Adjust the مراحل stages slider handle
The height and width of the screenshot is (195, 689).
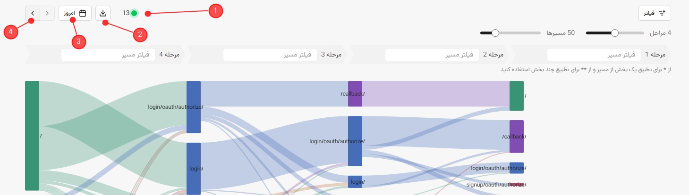[x=614, y=33]
